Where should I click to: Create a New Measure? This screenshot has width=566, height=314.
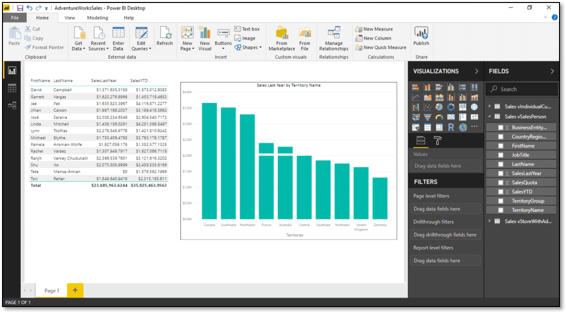[x=375, y=29]
